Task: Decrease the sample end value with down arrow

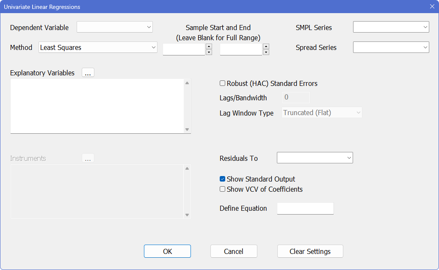Action: pos(266,52)
